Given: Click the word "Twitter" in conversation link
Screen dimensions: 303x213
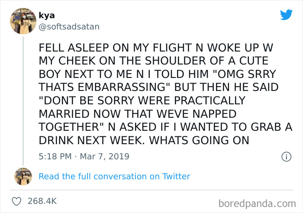Looking at the screenshot, I should coord(176,176).
